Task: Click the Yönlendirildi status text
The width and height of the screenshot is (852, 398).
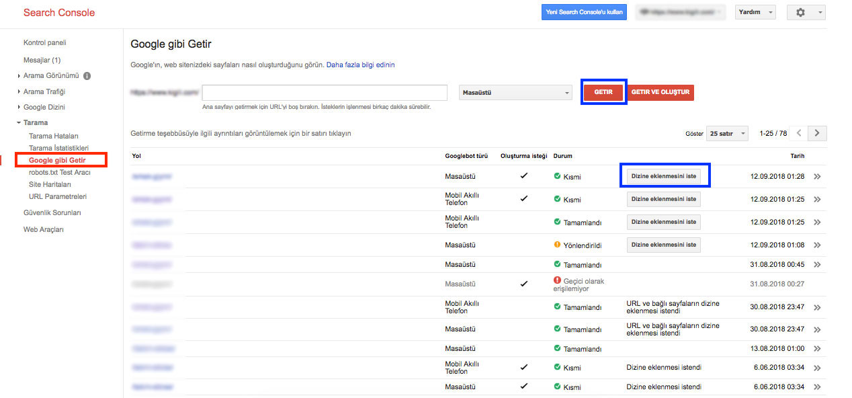Action: tap(583, 245)
